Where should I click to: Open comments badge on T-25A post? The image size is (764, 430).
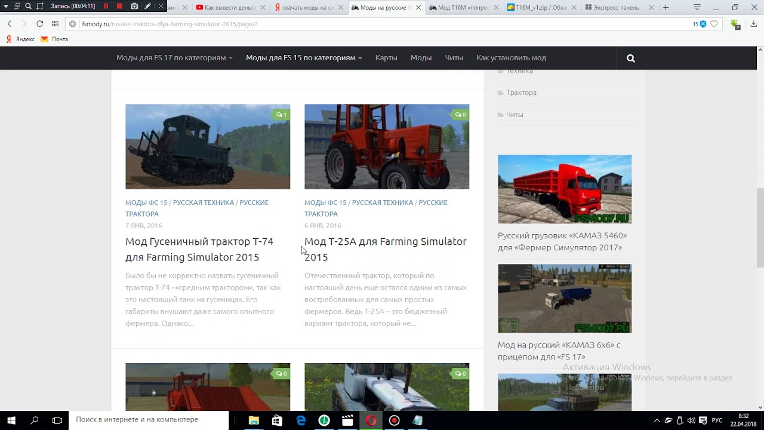pyautogui.click(x=460, y=115)
